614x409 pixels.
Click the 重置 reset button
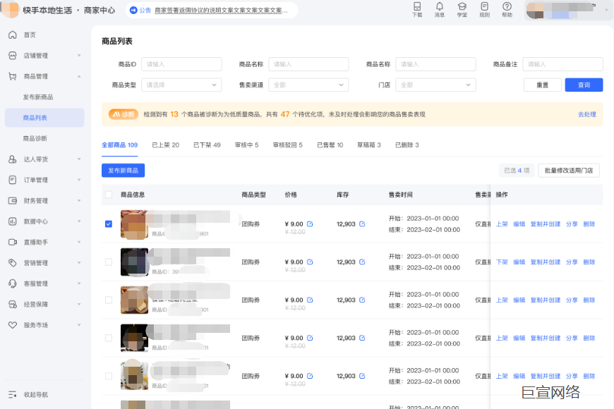542,85
